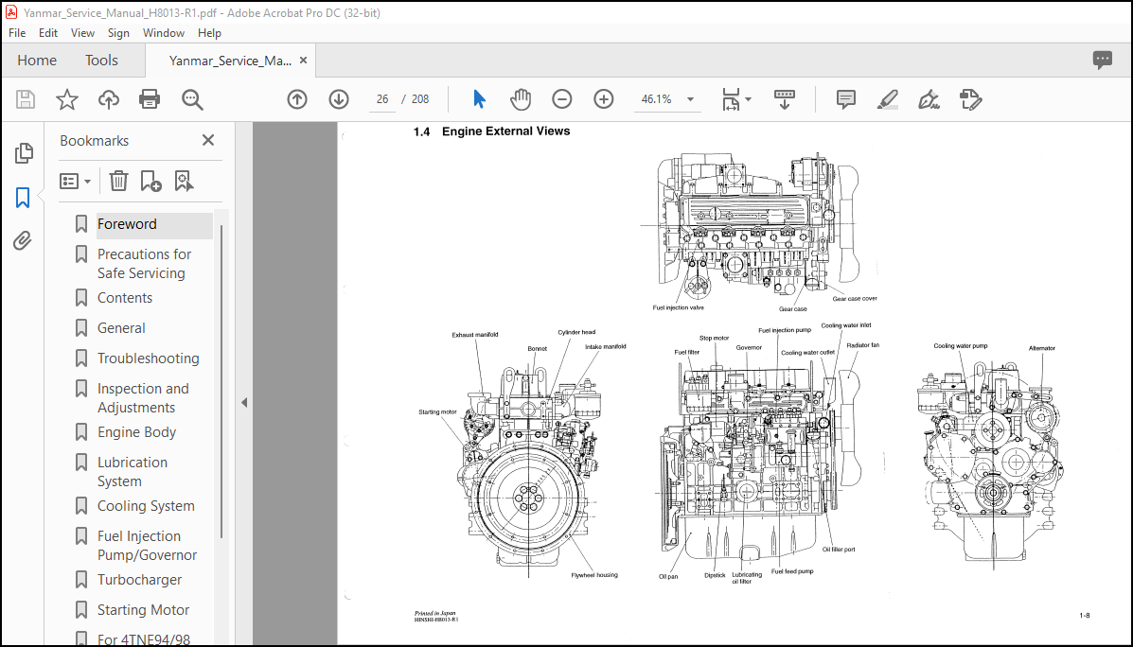Image resolution: width=1133 pixels, height=647 pixels.
Task: Select the Highlight text tool
Action: [x=887, y=99]
